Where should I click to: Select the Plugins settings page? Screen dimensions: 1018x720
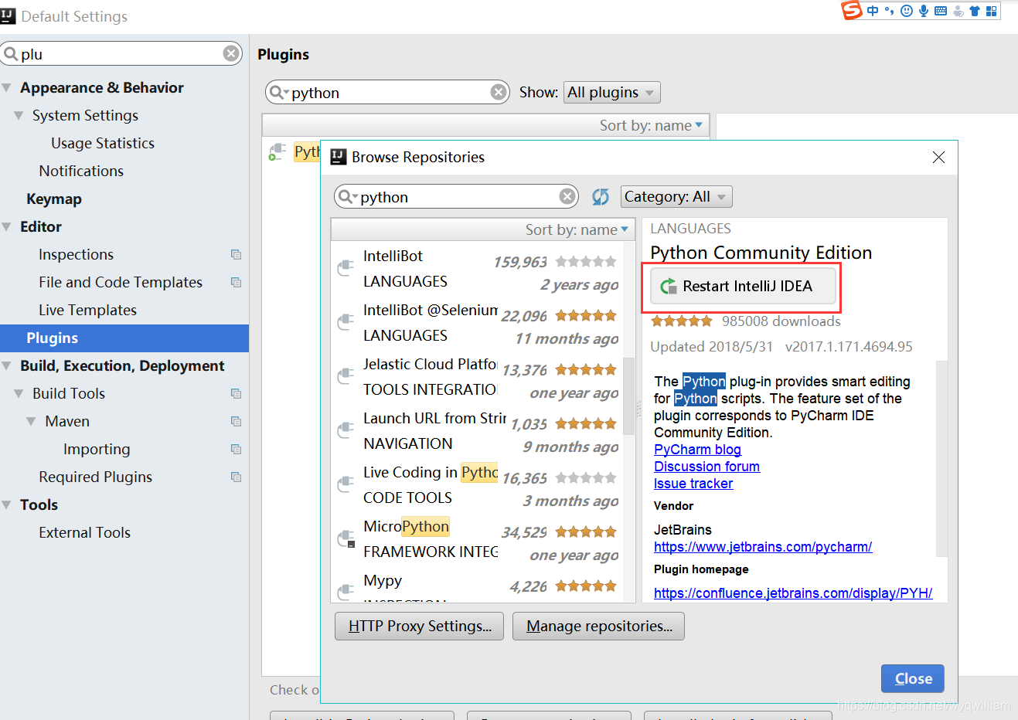[124, 338]
